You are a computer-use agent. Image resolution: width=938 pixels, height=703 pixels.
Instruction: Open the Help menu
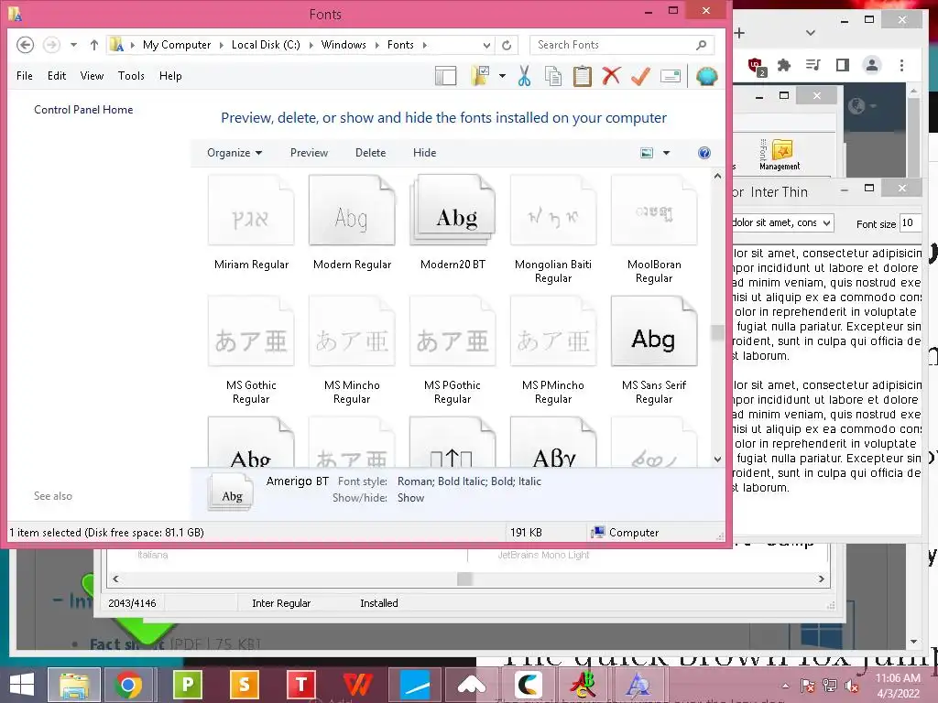(x=170, y=76)
